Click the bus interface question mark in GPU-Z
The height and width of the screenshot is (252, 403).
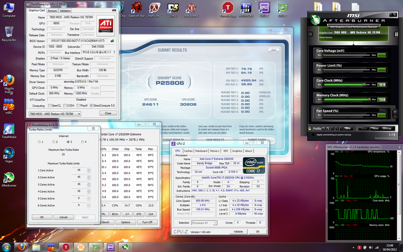click(114, 52)
